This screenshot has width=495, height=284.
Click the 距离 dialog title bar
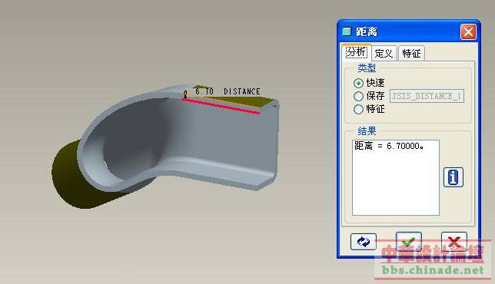click(x=401, y=31)
